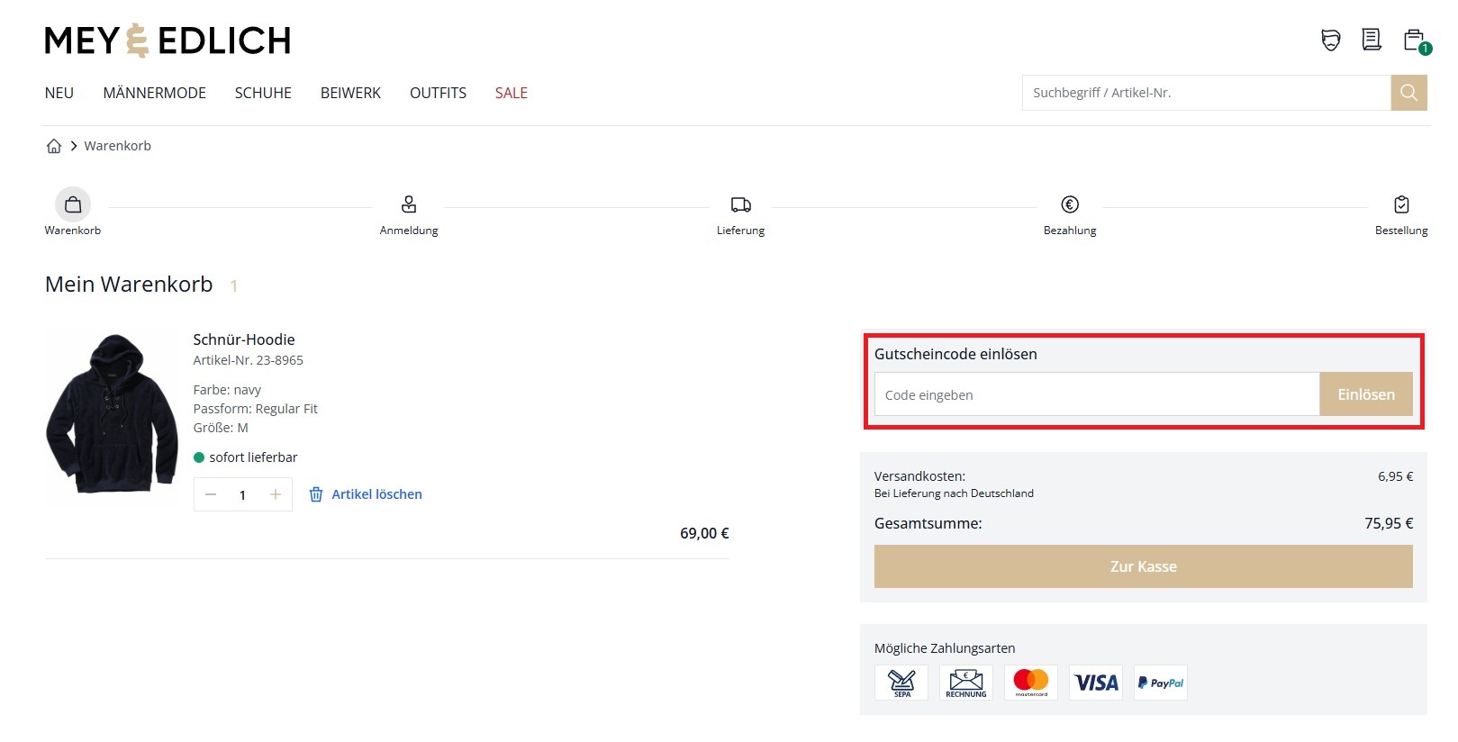1458x742 pixels.
Task: Focus the Suchbegriff / Artikel-Nr. search field
Action: tap(1207, 93)
